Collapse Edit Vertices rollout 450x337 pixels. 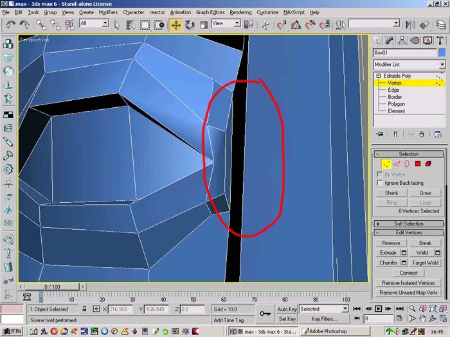pyautogui.click(x=409, y=232)
